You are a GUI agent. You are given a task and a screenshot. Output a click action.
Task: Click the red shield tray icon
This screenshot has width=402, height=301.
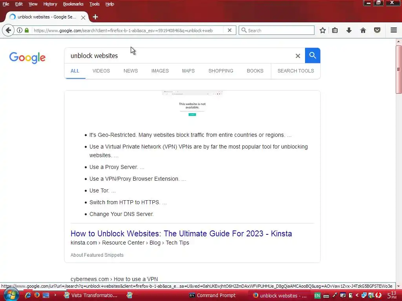coord(378,296)
